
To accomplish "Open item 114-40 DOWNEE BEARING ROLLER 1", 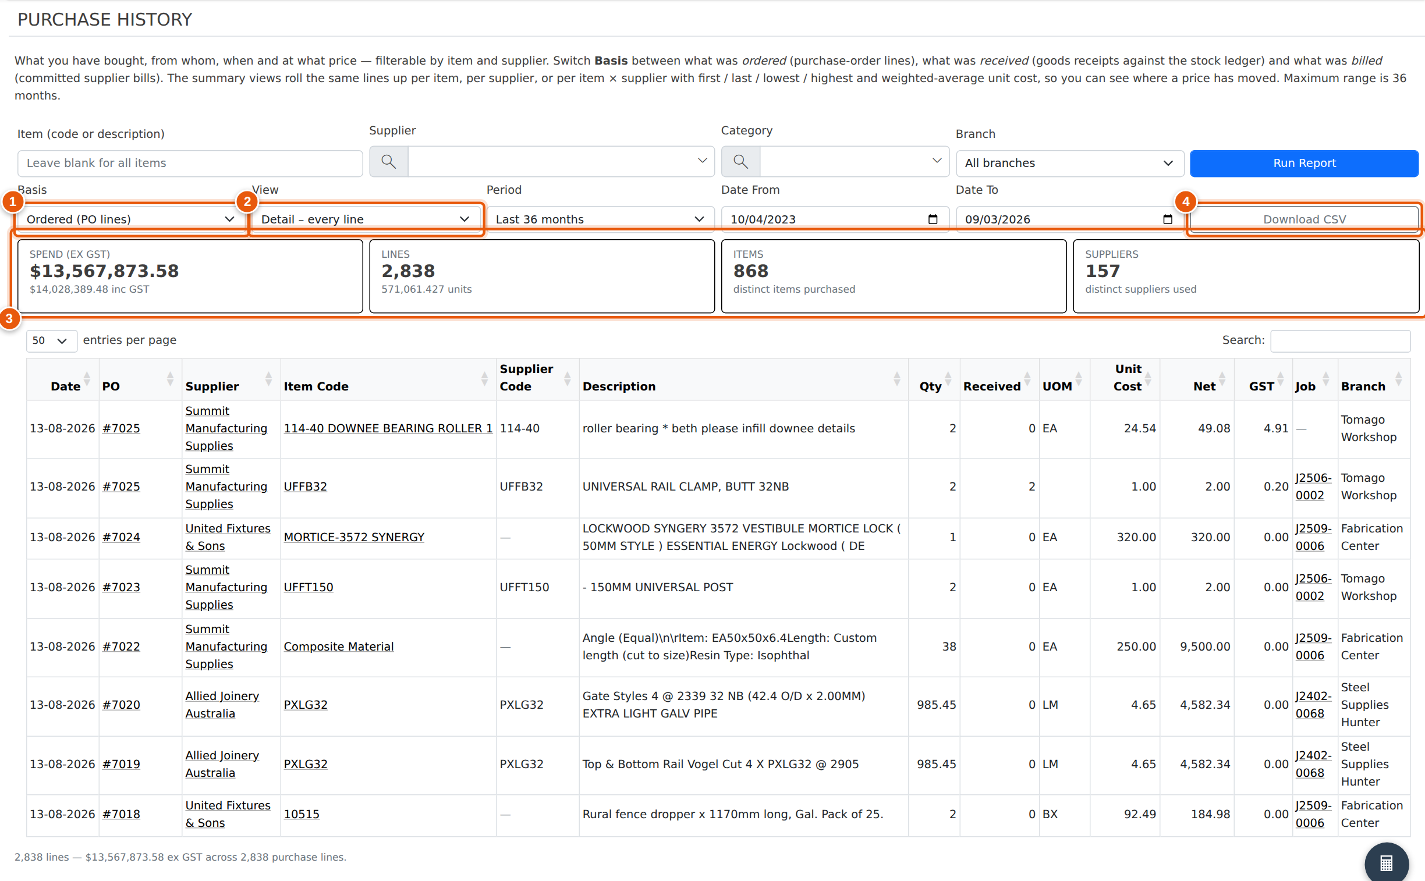I will 388,428.
